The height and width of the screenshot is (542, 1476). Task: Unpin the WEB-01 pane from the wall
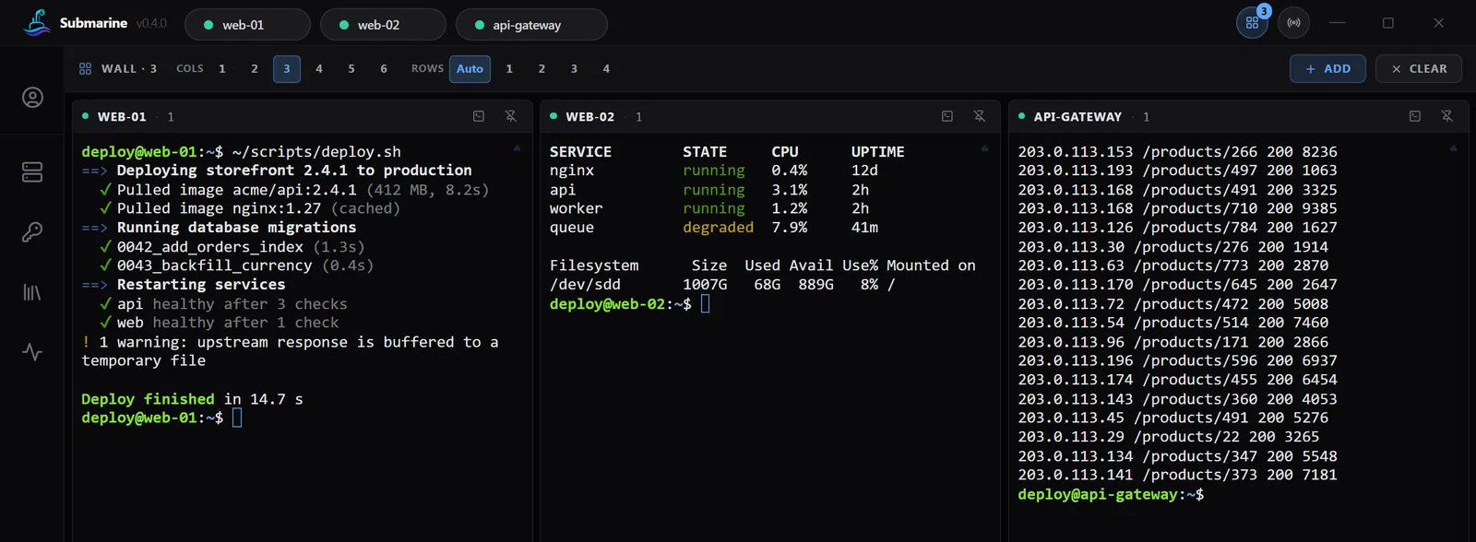511,116
